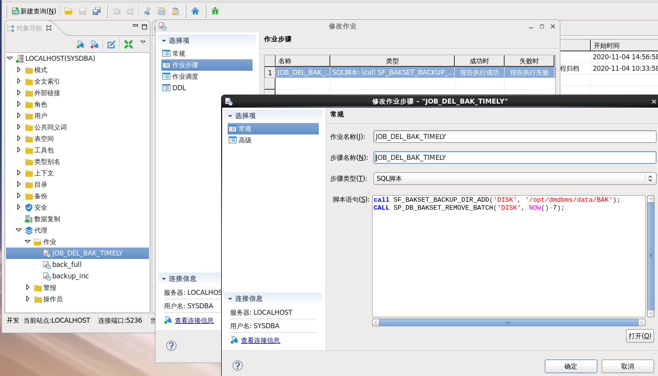This screenshot has height=376, width=658.
Task: Select the back_full job in tree
Action: coord(67,264)
